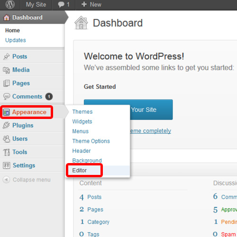Open the Media menu
Image resolution: width=237 pixels, height=237 pixels.
coord(21,70)
